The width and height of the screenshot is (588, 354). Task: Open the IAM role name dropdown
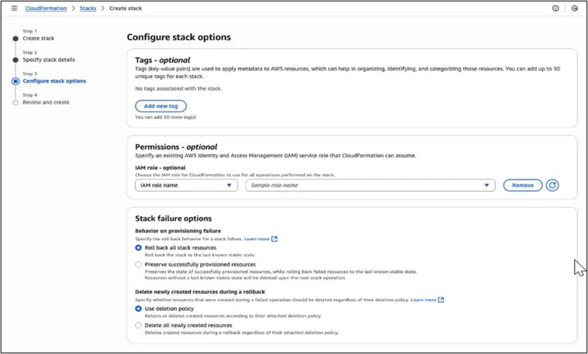tap(186, 185)
